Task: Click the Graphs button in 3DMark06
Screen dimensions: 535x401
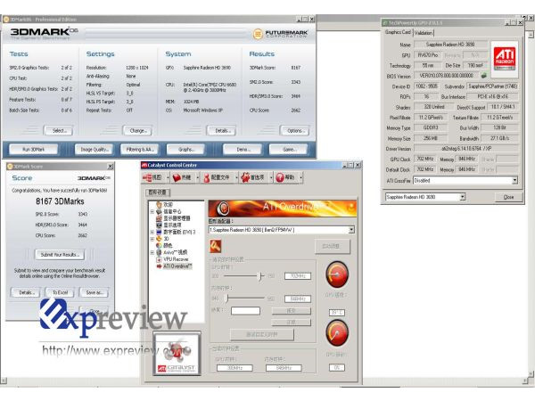Action: [185, 150]
